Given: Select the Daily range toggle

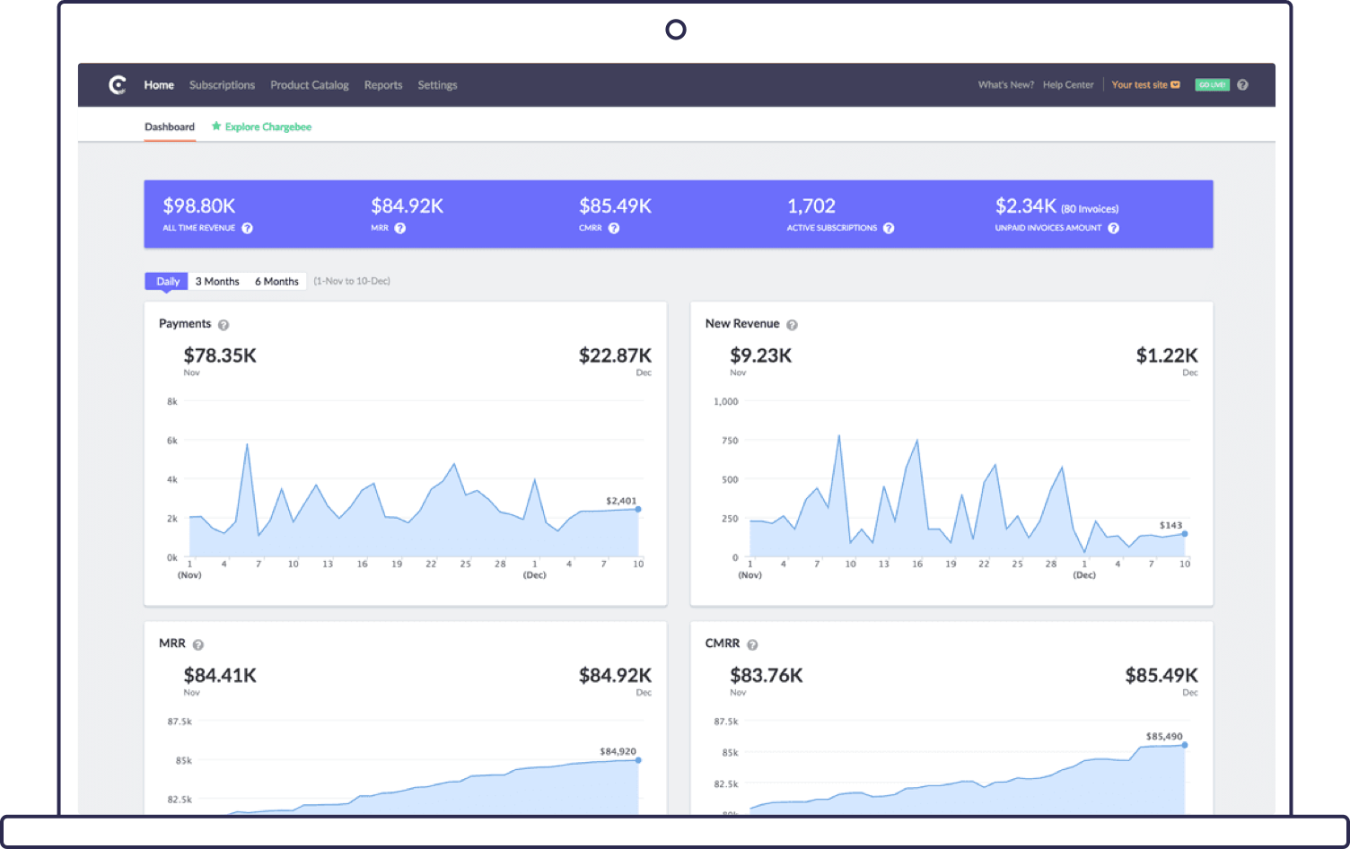Looking at the screenshot, I should coord(168,282).
